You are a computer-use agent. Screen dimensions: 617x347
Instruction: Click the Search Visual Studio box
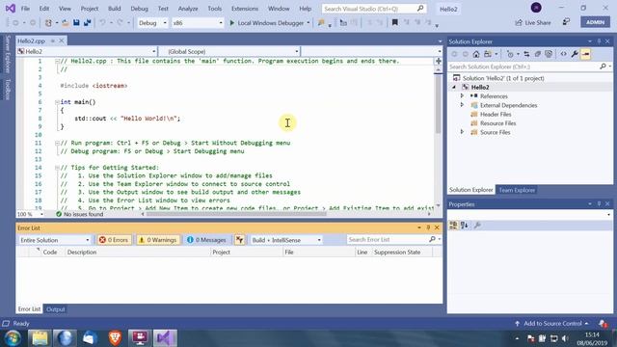pyautogui.click(x=374, y=9)
